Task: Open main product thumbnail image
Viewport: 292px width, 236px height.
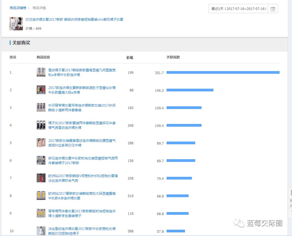Action: (16, 24)
